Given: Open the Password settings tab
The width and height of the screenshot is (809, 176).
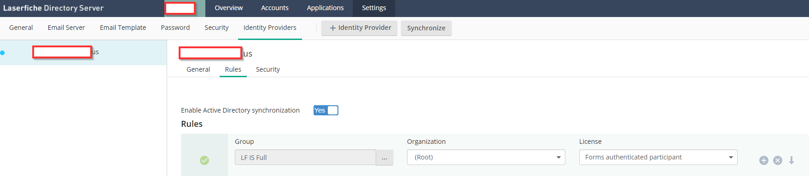Looking at the screenshot, I should pos(175,28).
